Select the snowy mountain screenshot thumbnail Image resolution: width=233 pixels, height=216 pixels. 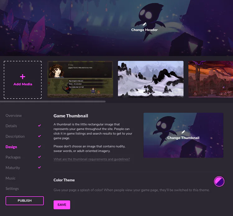pos(151,79)
